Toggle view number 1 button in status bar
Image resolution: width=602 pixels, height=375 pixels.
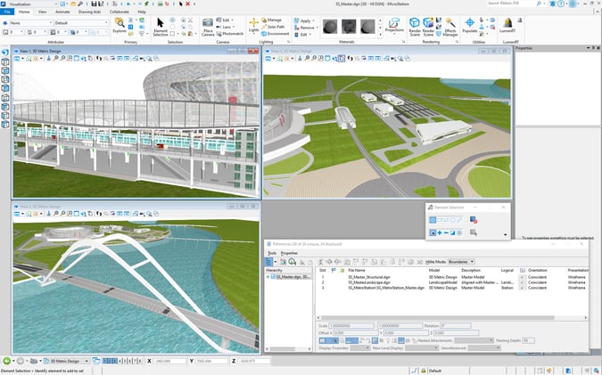coord(105,361)
